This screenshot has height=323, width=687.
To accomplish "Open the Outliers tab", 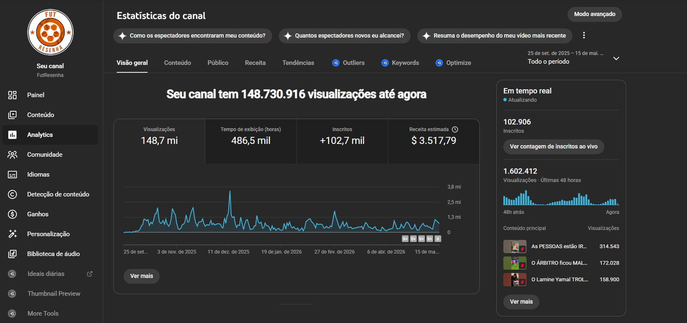I will click(x=349, y=63).
